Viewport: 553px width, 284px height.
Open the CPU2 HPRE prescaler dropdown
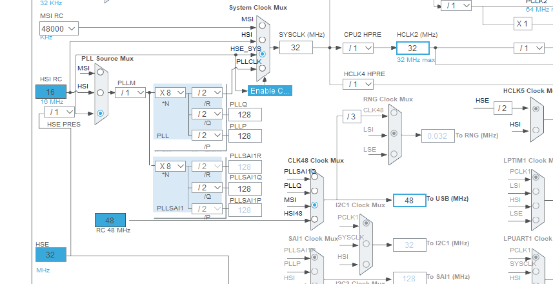pos(358,48)
